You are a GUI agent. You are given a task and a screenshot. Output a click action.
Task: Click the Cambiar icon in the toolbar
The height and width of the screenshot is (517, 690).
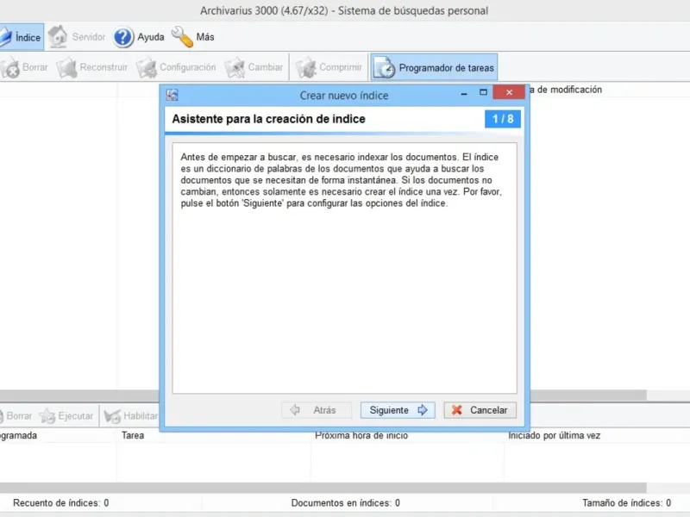235,68
